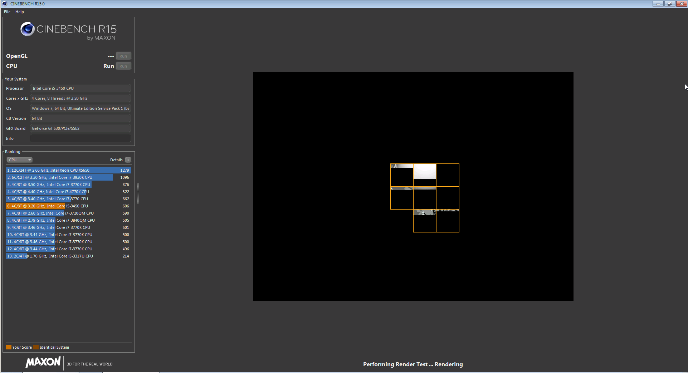Select ranking row Intel Core i7-3930K

(x=68, y=177)
